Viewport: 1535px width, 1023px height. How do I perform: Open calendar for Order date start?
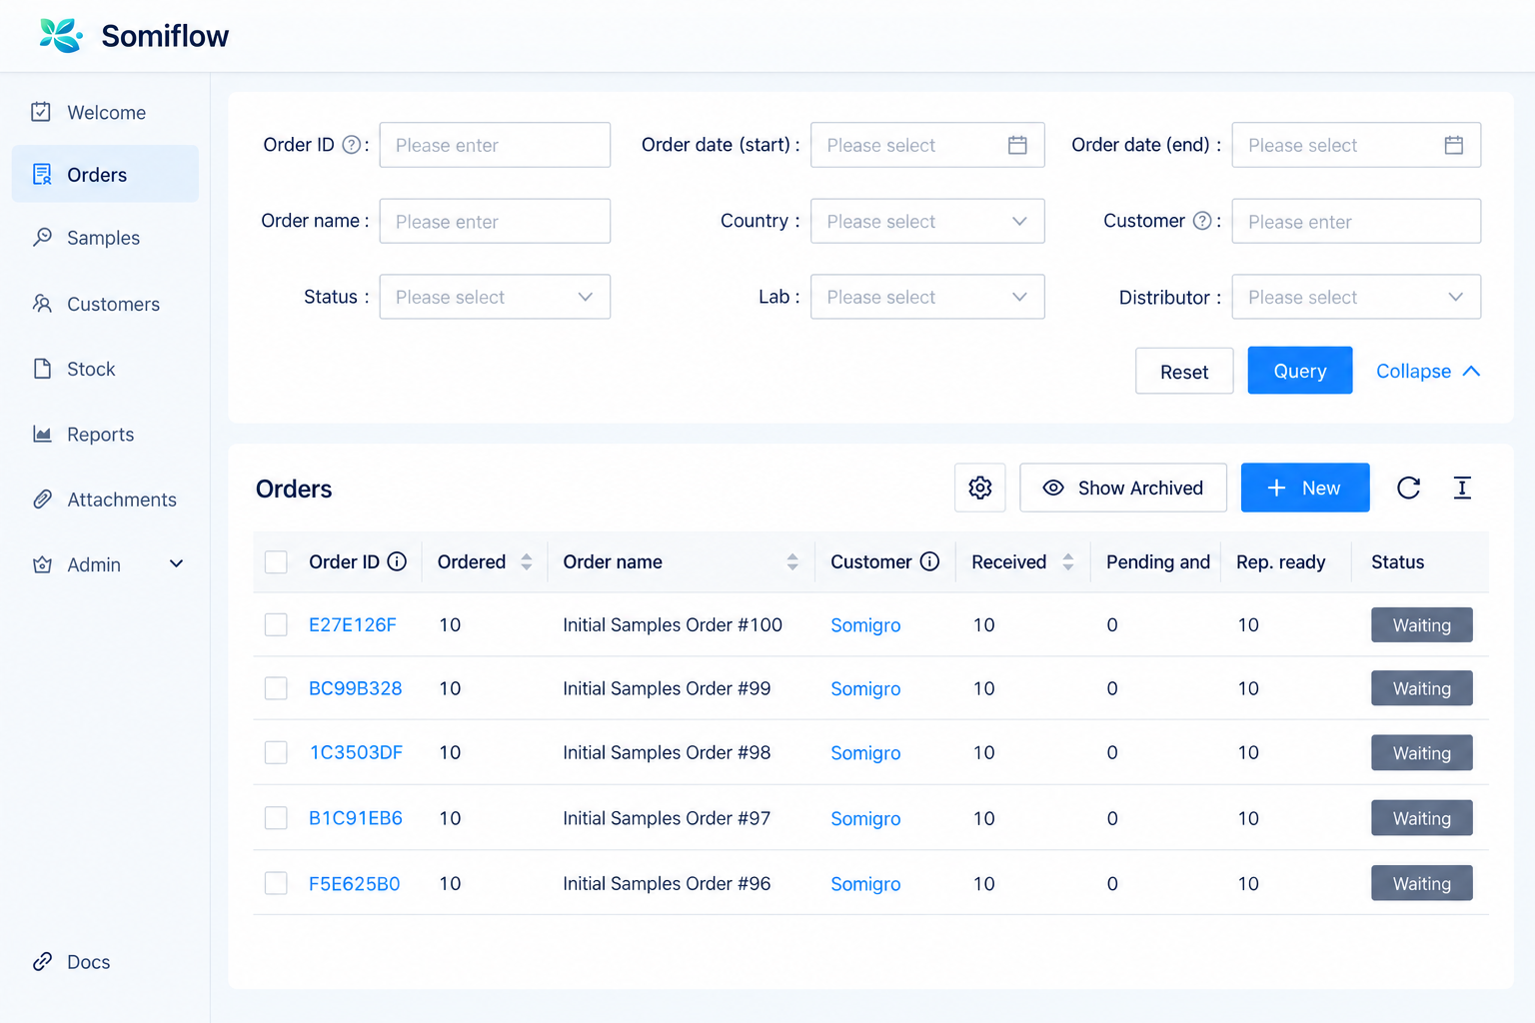(x=1017, y=145)
